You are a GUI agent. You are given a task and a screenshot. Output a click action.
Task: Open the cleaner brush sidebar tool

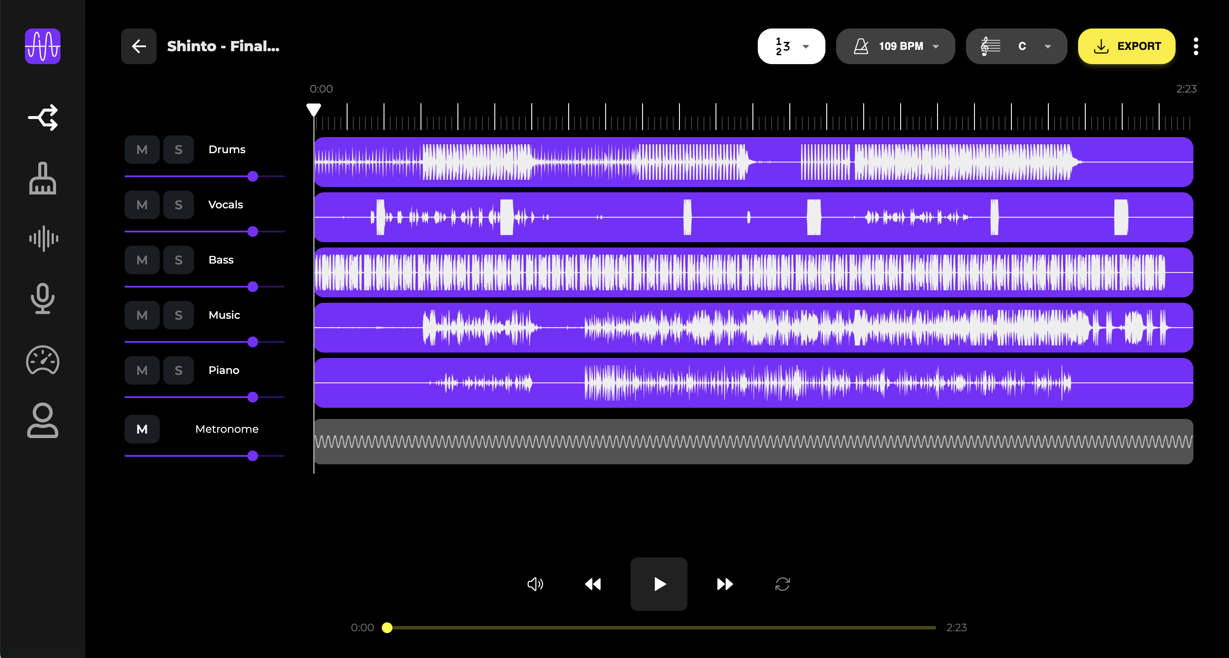pos(42,178)
